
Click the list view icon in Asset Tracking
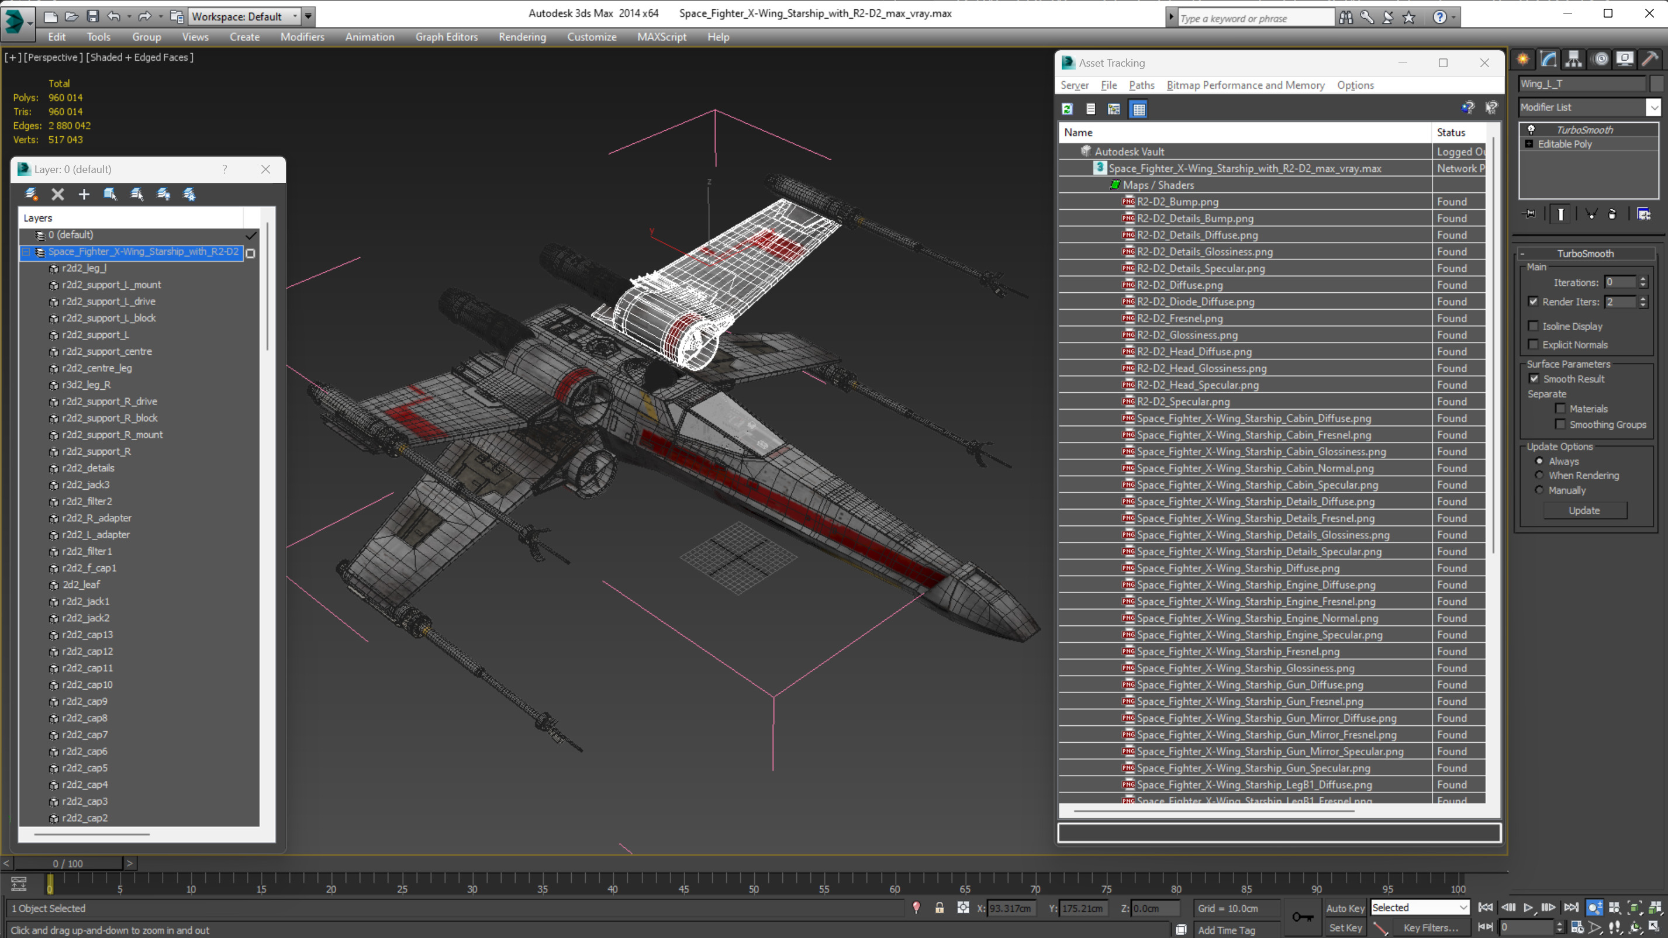click(x=1090, y=109)
